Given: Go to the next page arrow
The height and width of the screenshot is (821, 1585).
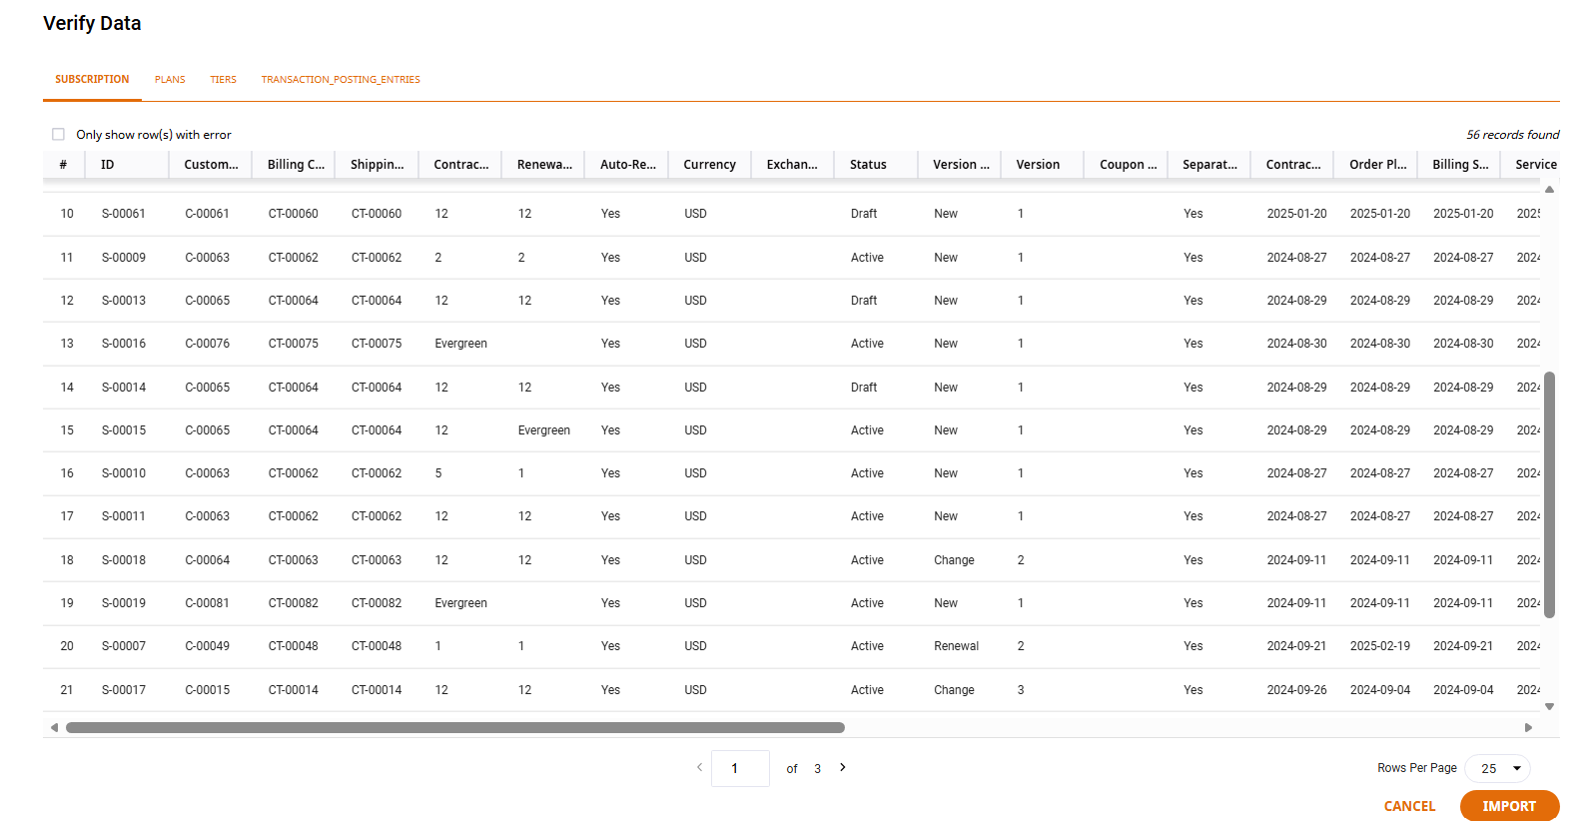Looking at the screenshot, I should click(x=843, y=767).
